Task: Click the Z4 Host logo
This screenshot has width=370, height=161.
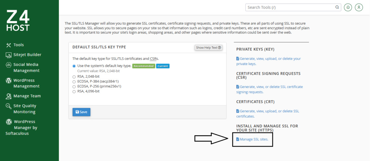Action: point(17,20)
